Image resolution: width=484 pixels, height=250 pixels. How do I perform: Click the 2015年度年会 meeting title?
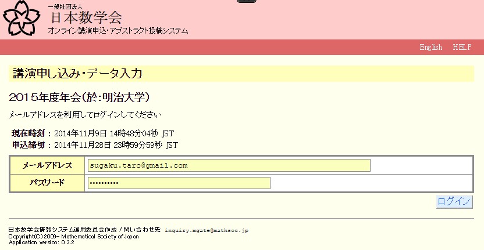click(x=83, y=96)
